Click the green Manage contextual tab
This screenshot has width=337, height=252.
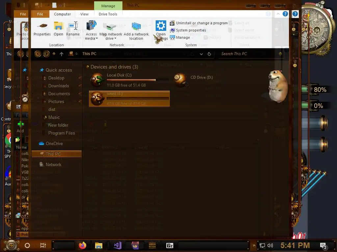coord(108,6)
